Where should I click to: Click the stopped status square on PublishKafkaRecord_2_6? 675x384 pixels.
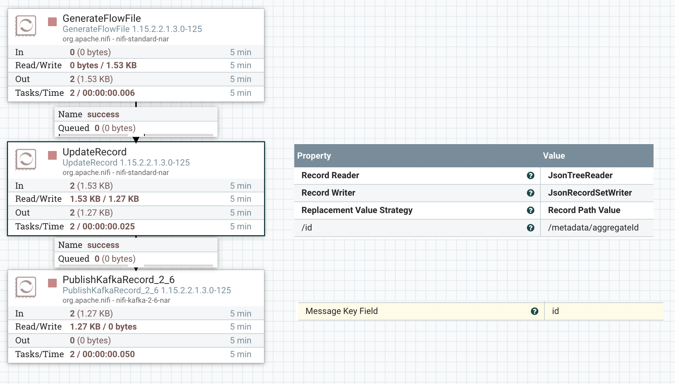tap(52, 284)
